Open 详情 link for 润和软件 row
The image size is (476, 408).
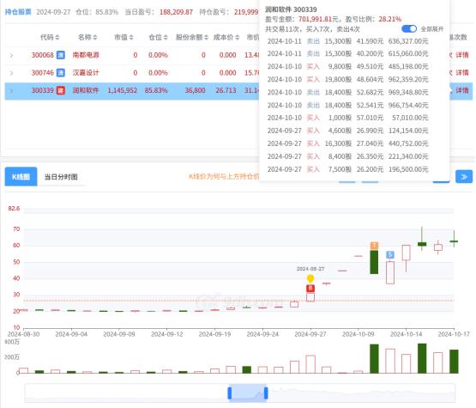coord(462,90)
